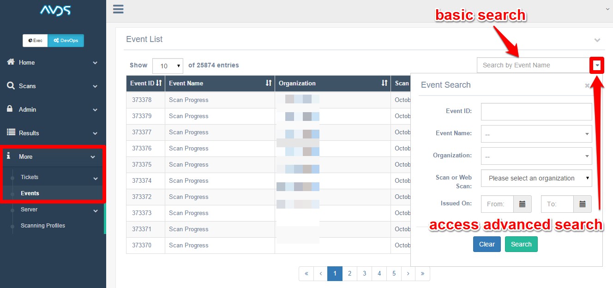The image size is (613, 288).
Task: Toggle the hamburger sidebar menu
Action: coord(118,9)
